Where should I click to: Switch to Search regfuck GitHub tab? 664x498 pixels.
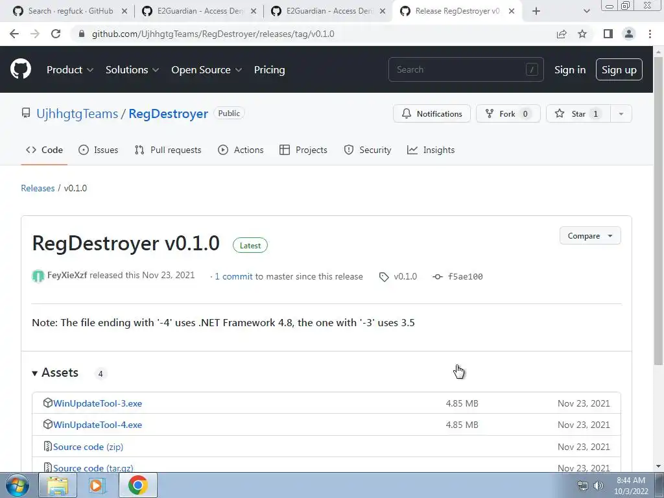tap(70, 11)
